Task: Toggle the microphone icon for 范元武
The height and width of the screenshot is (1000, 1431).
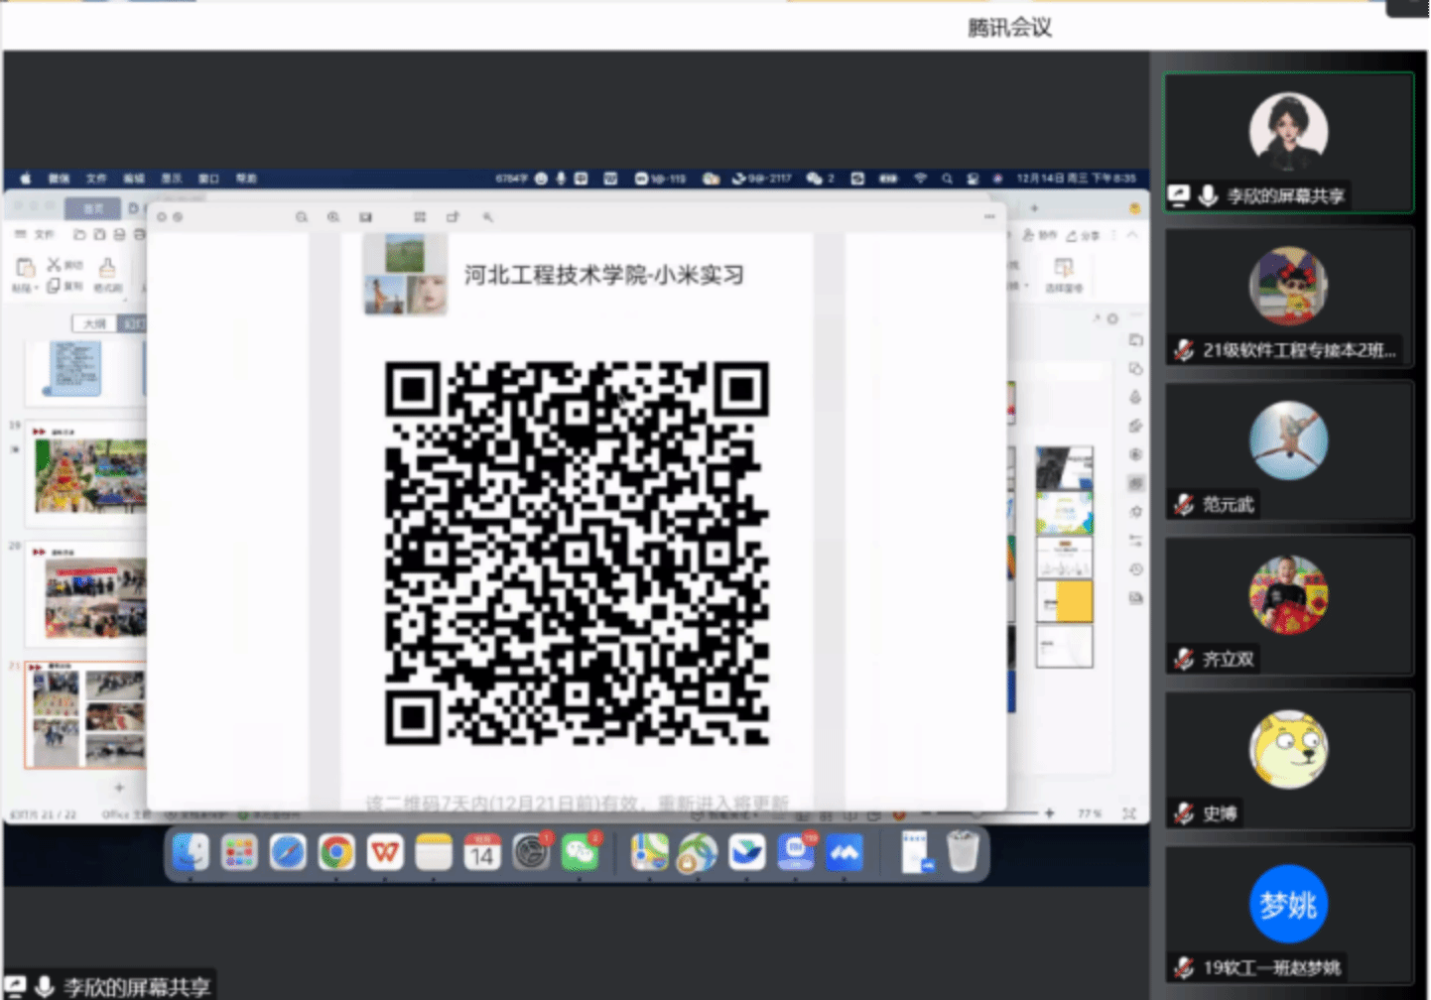Action: 1184,505
